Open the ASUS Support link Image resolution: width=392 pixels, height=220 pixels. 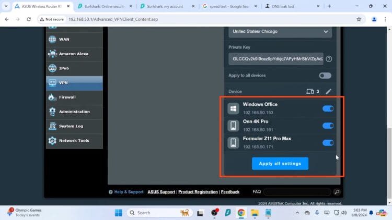point(162,192)
